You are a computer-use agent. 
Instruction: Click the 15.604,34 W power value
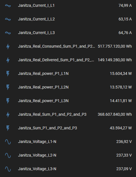121,73
